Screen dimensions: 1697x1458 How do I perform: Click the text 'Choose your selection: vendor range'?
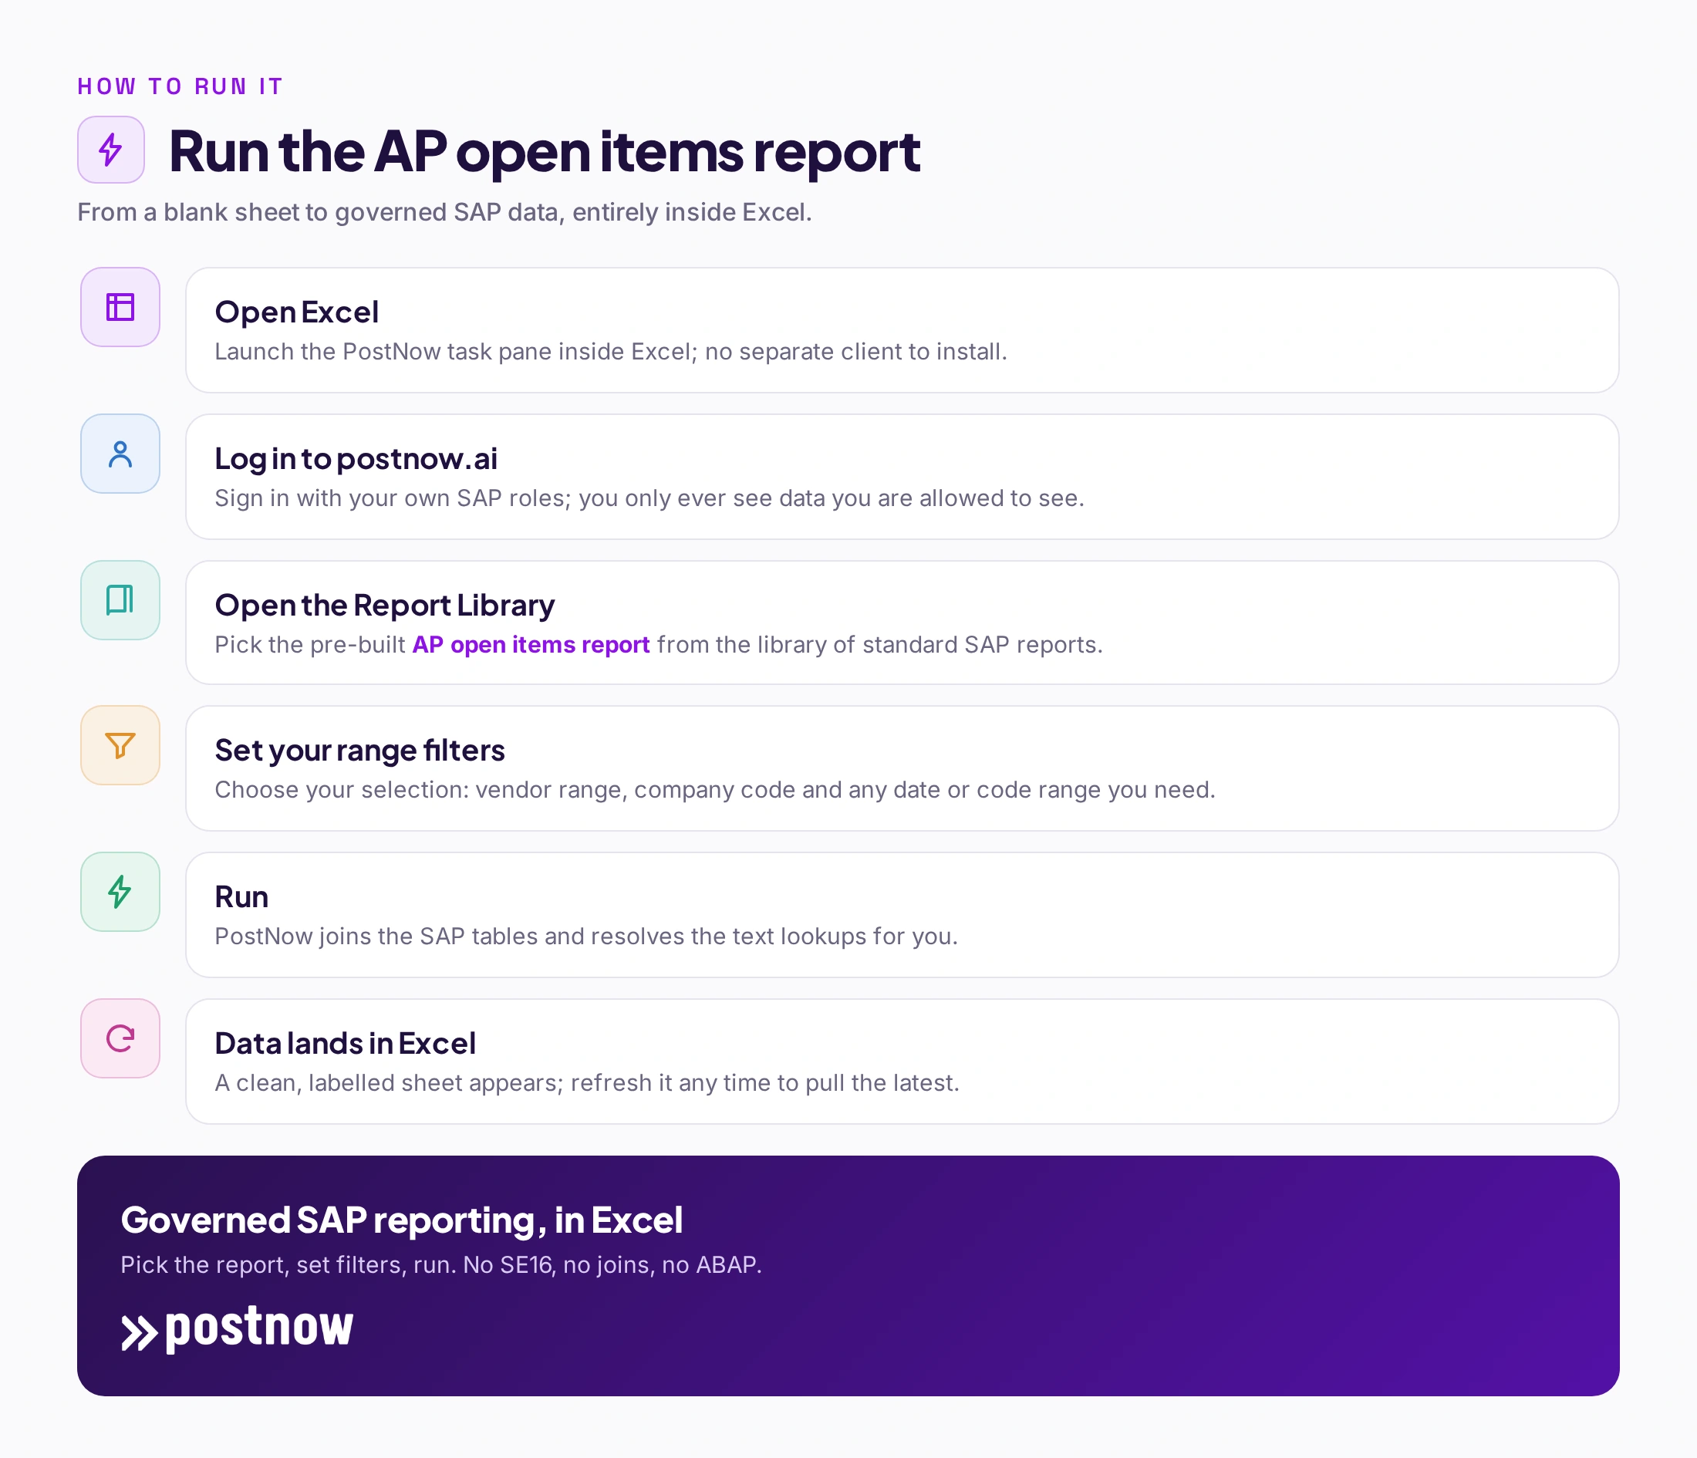[x=421, y=790]
